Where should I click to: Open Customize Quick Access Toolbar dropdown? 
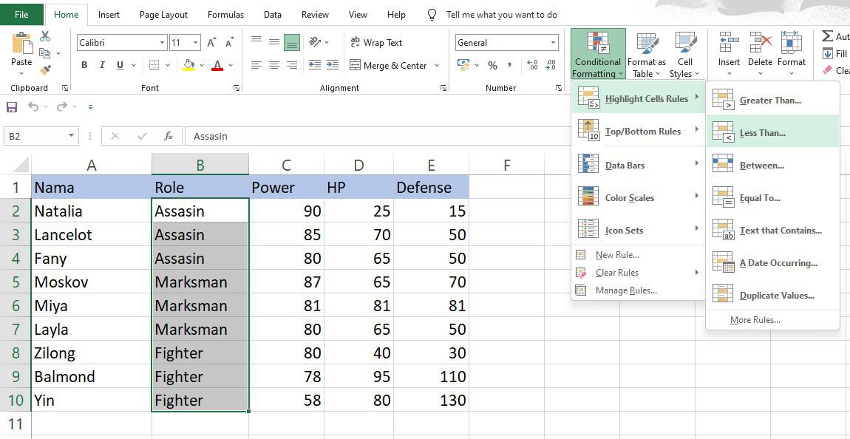[x=90, y=107]
